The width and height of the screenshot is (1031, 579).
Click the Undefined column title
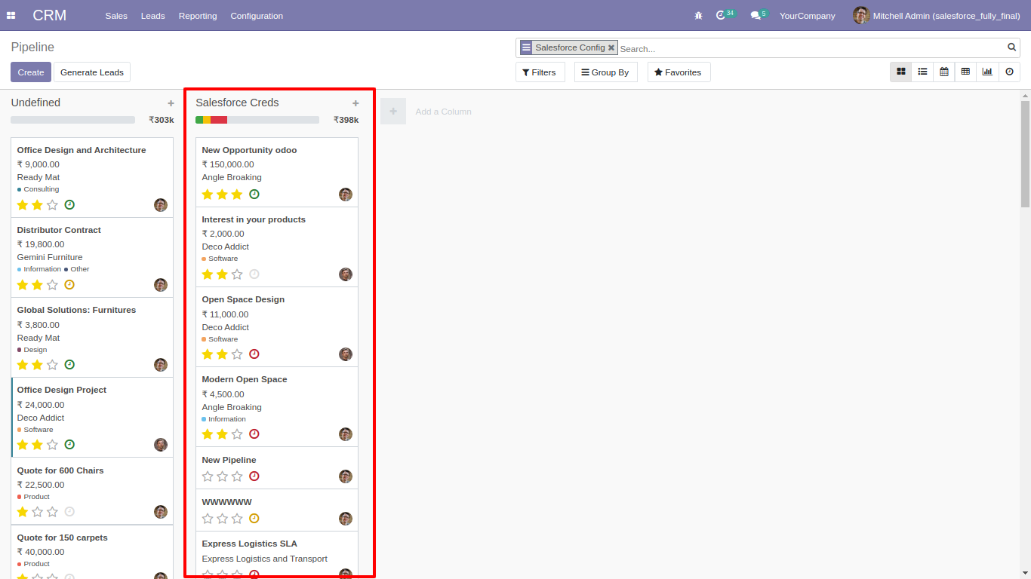tap(35, 103)
